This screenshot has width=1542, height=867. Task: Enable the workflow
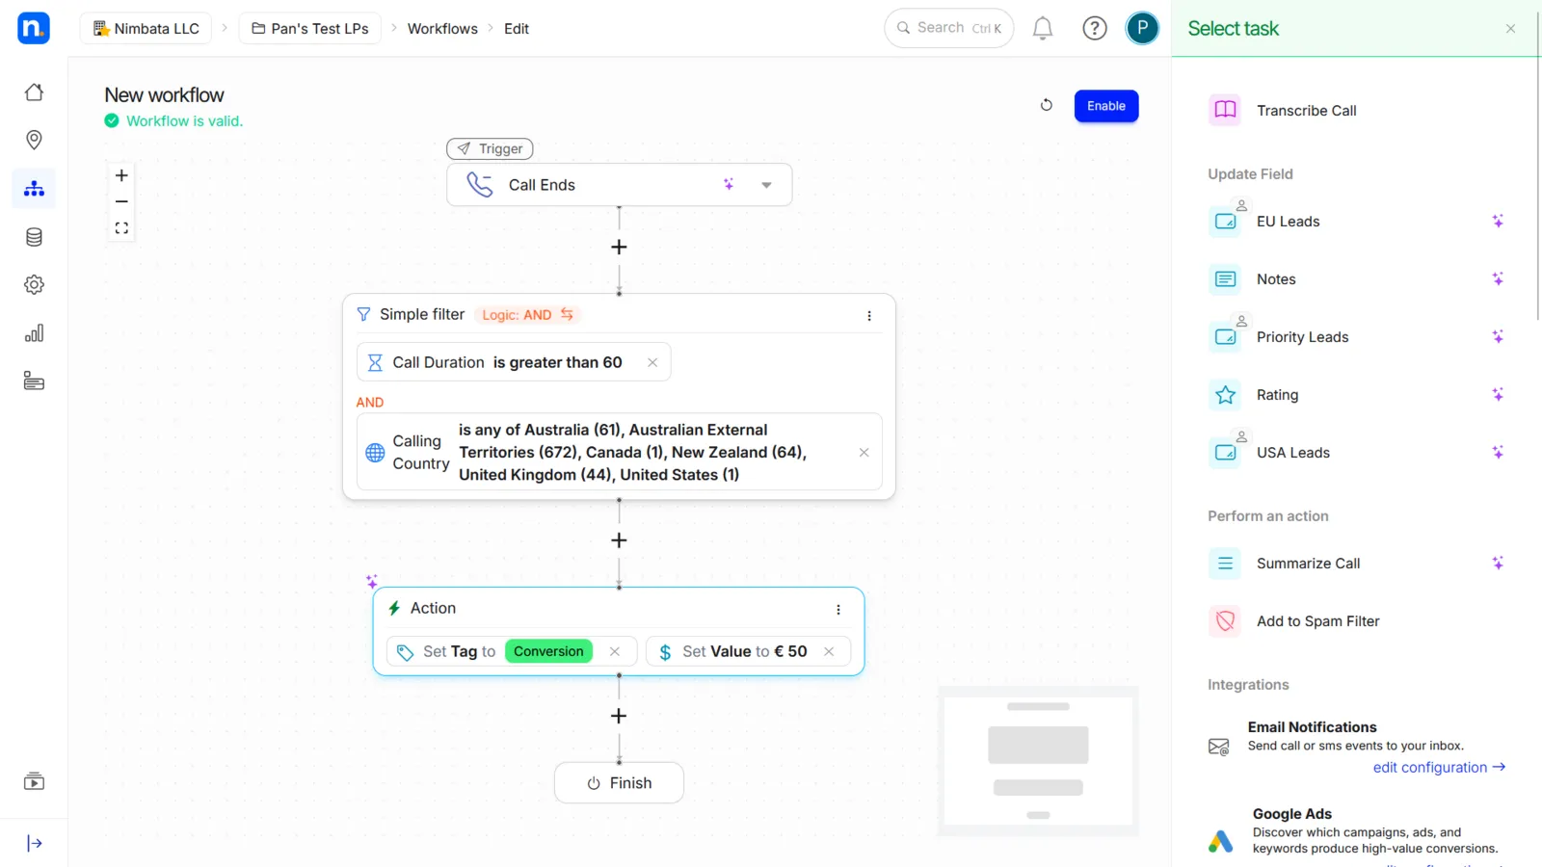[x=1106, y=106]
